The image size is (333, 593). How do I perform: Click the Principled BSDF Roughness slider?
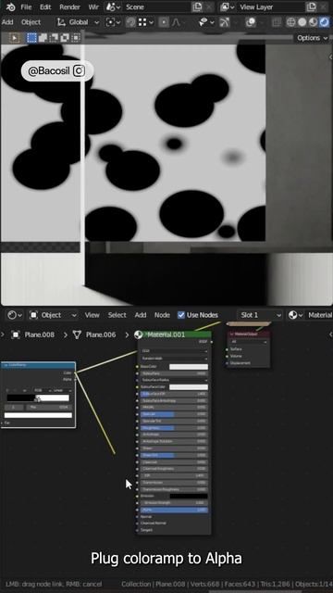click(x=174, y=428)
